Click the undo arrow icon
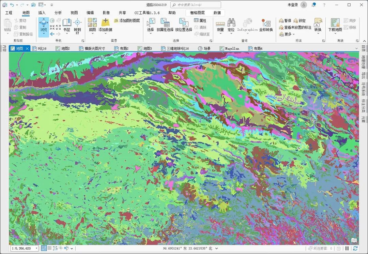Viewport: 368px width, 254px height. [x=12, y=5]
